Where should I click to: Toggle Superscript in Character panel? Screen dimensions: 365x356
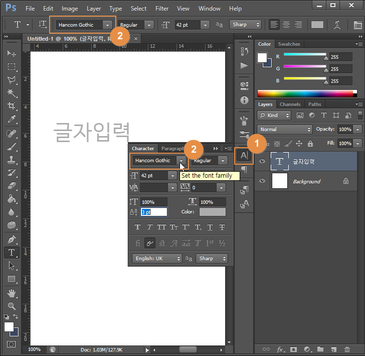[186, 227]
